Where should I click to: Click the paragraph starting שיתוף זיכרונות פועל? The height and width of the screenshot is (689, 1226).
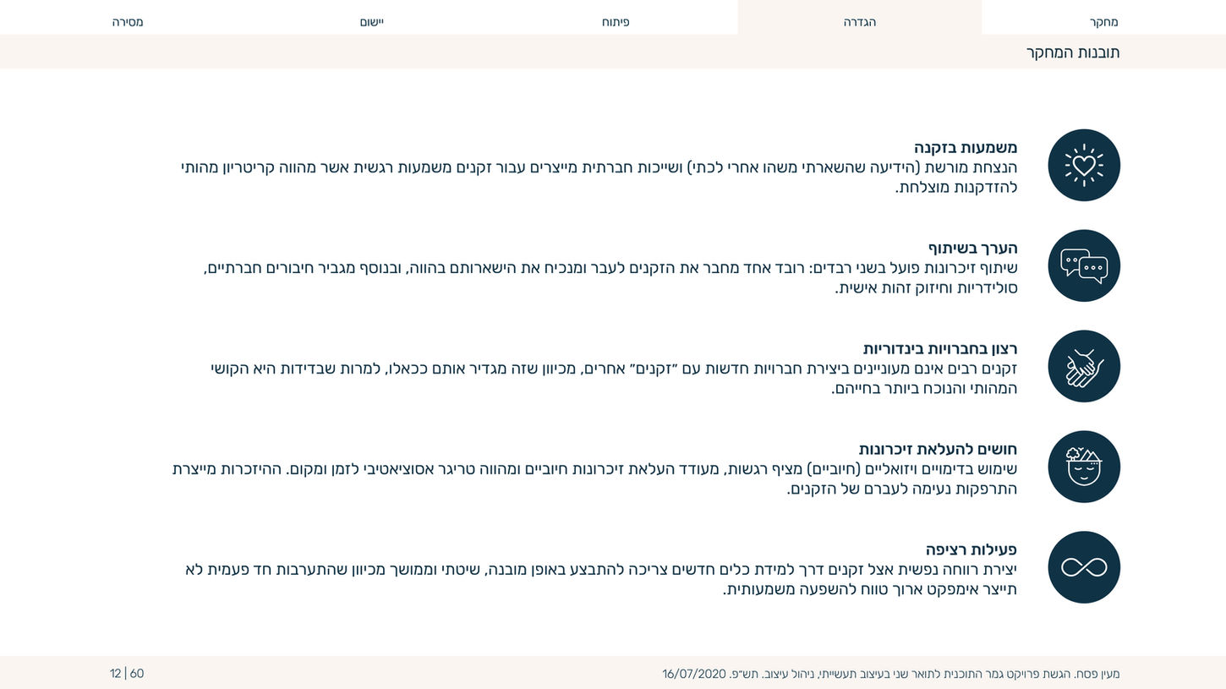tap(610, 278)
